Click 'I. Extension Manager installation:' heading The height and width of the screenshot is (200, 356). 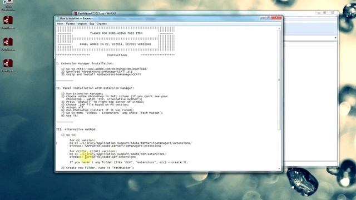coord(85,63)
